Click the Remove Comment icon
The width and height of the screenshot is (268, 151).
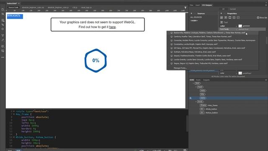click(3, 51)
